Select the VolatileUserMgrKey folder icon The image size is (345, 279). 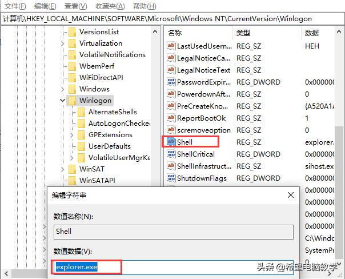(x=82, y=158)
